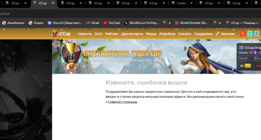
Task: Click the heading Извините, ошибочка вышла
Action: [x=146, y=82]
